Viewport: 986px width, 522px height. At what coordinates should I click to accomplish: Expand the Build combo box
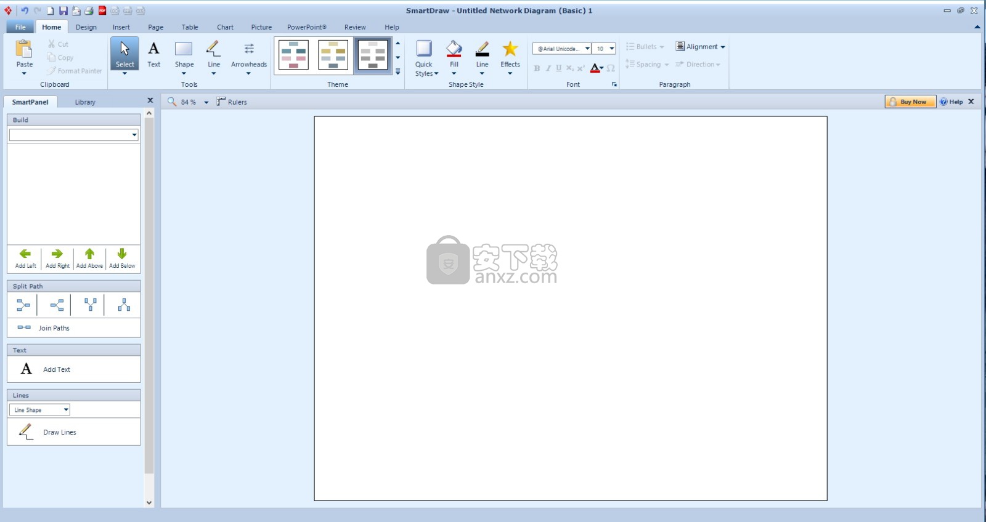pos(134,135)
